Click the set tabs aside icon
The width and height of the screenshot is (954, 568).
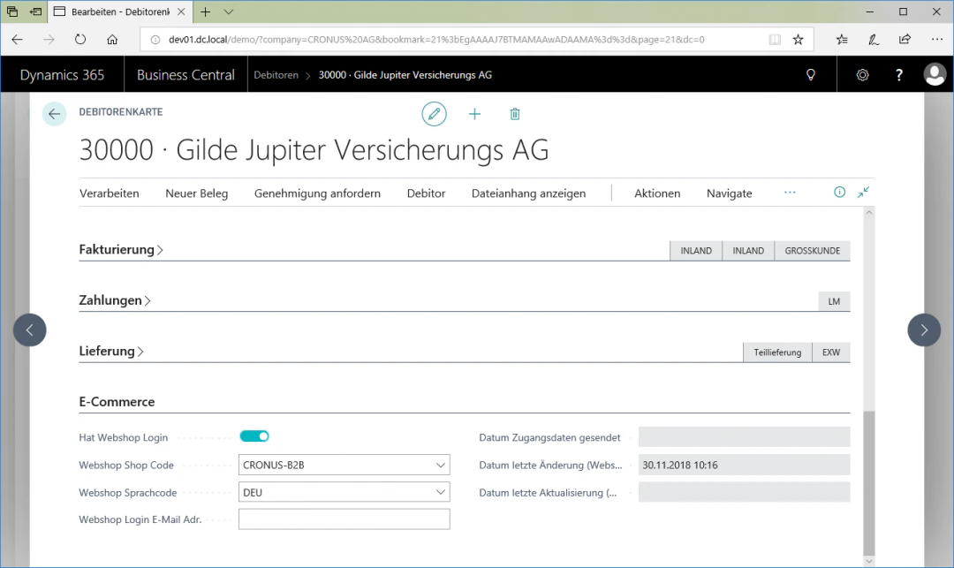[36, 11]
